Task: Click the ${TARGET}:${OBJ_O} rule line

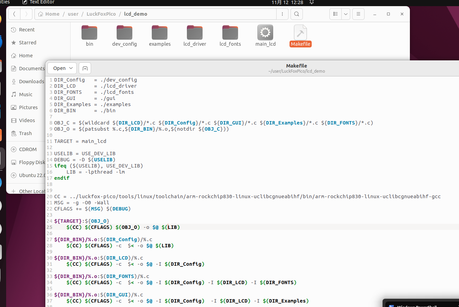Action: (82, 221)
